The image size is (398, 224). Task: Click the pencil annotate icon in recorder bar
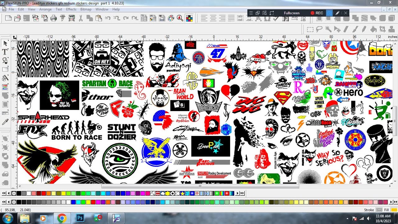point(337,13)
